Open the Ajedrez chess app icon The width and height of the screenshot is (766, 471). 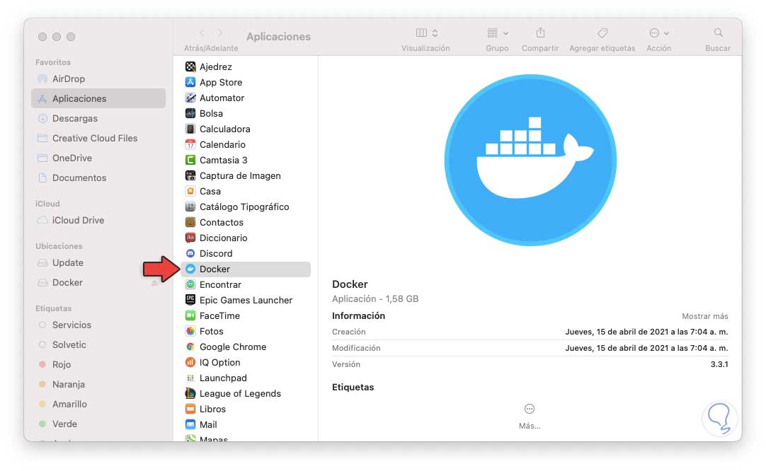[x=190, y=67]
